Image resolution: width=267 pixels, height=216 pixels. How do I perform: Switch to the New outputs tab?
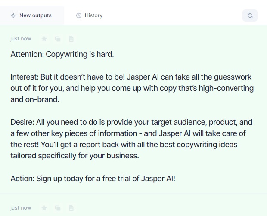click(x=32, y=15)
